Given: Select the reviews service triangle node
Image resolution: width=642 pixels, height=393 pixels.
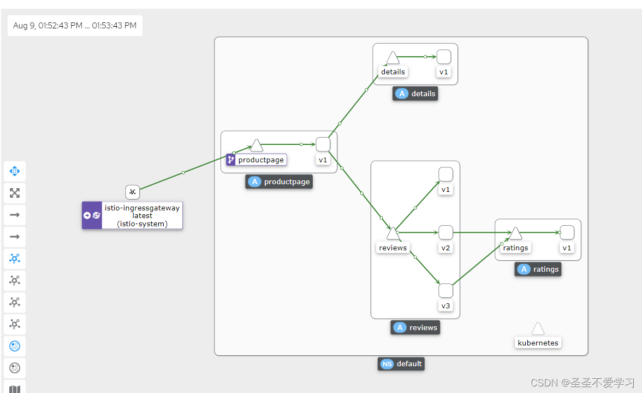Looking at the screenshot, I should [393, 233].
